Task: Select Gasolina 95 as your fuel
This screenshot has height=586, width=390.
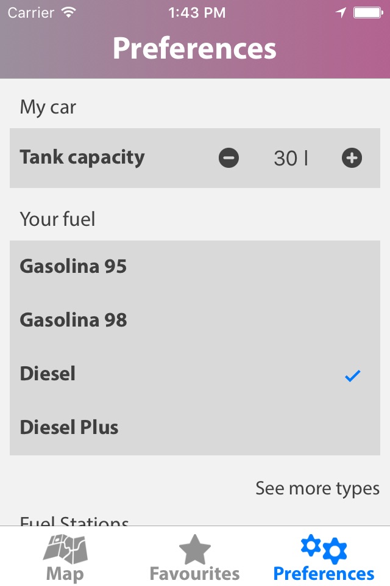Action: [73, 267]
